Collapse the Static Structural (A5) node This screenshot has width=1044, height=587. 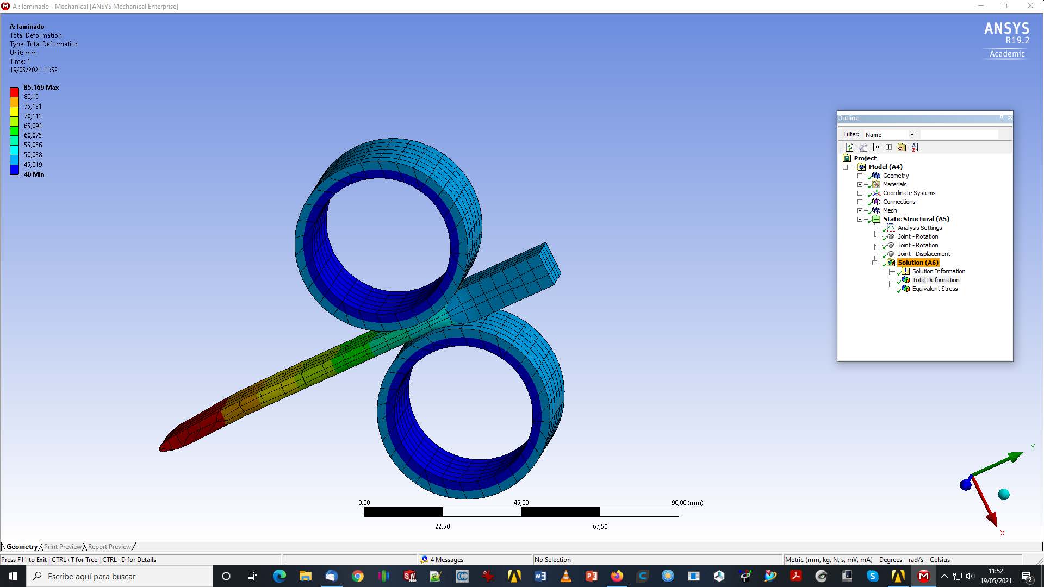click(x=860, y=219)
